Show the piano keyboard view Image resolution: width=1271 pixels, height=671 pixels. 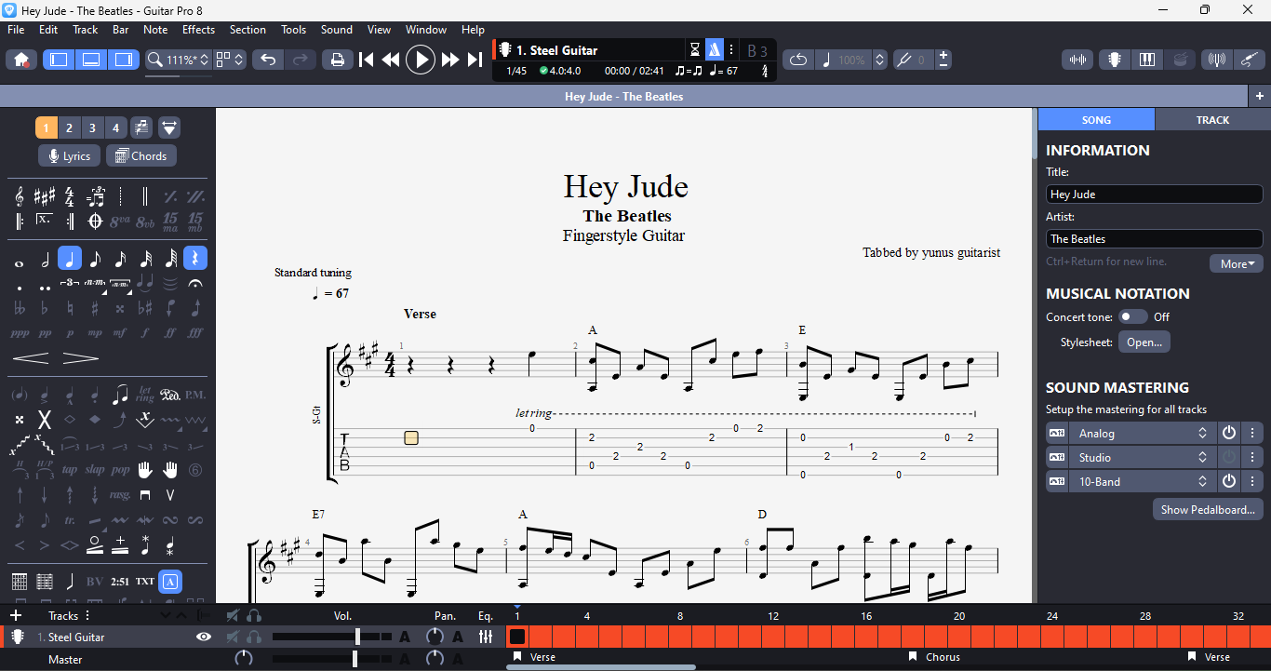coord(1147,60)
